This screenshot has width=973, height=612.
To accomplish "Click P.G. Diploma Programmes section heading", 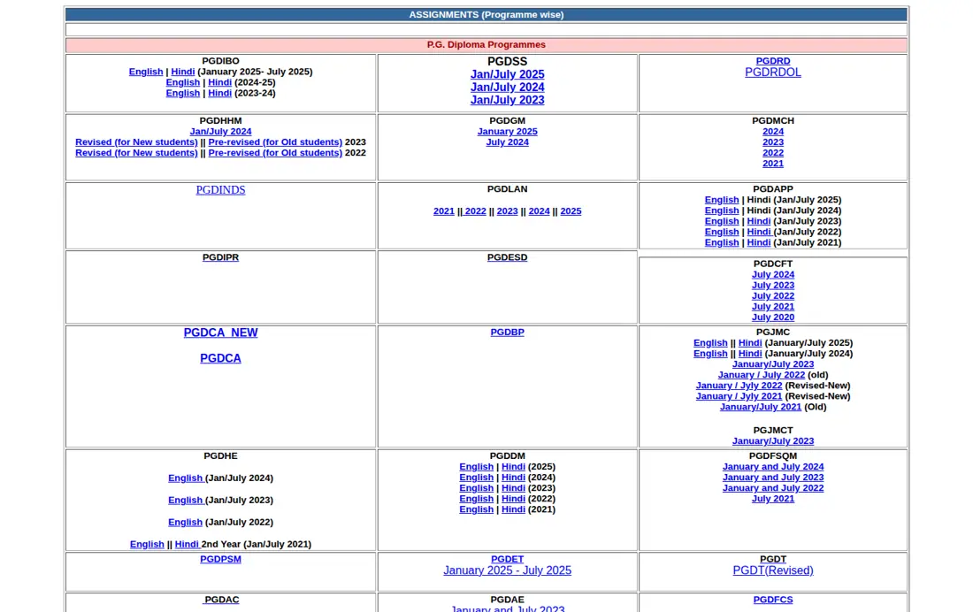I will click(x=486, y=45).
